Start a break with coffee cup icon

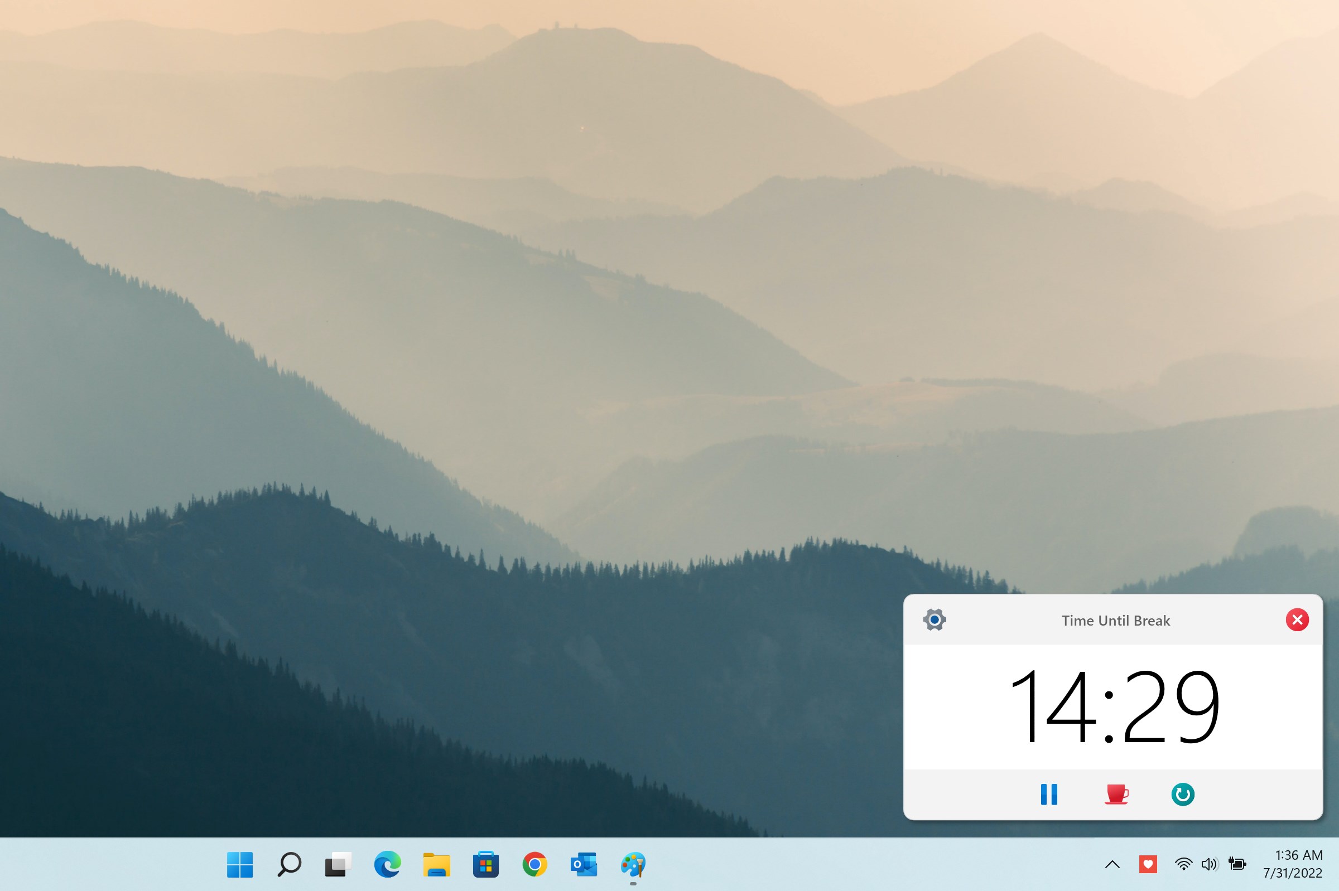point(1115,794)
